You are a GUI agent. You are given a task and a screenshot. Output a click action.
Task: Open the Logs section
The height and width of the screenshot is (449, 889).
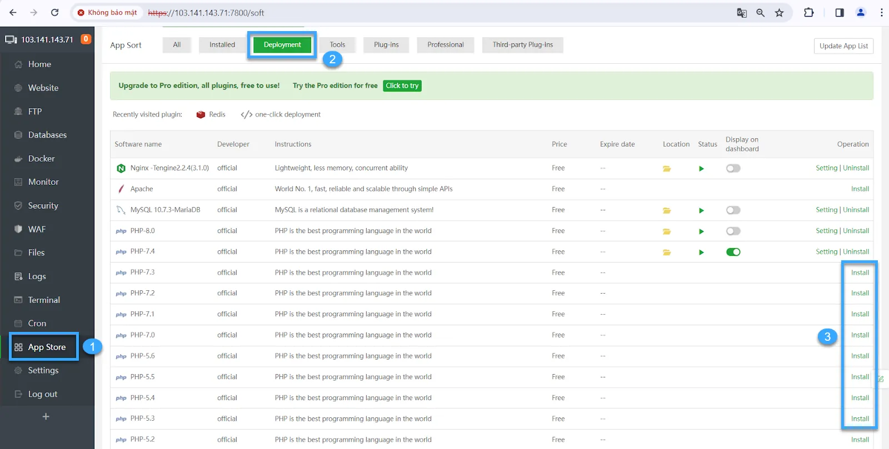37,276
